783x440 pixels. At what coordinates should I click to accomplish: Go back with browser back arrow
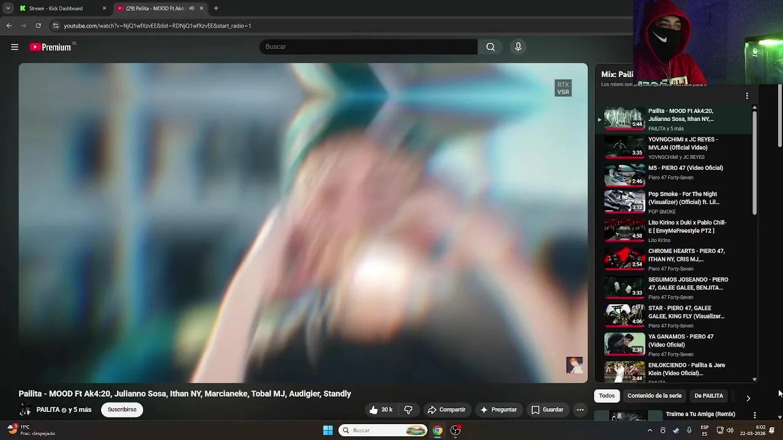[9, 26]
